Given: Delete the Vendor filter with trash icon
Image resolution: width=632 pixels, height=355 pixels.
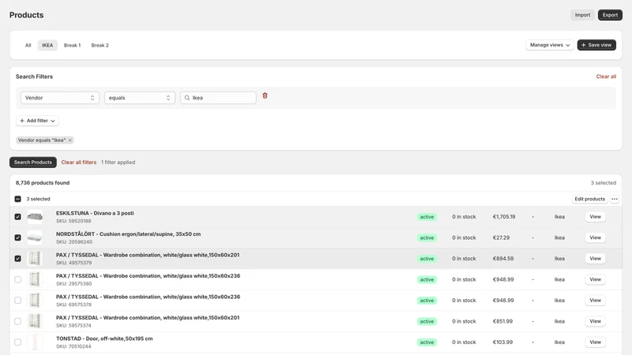Looking at the screenshot, I should 265,95.
